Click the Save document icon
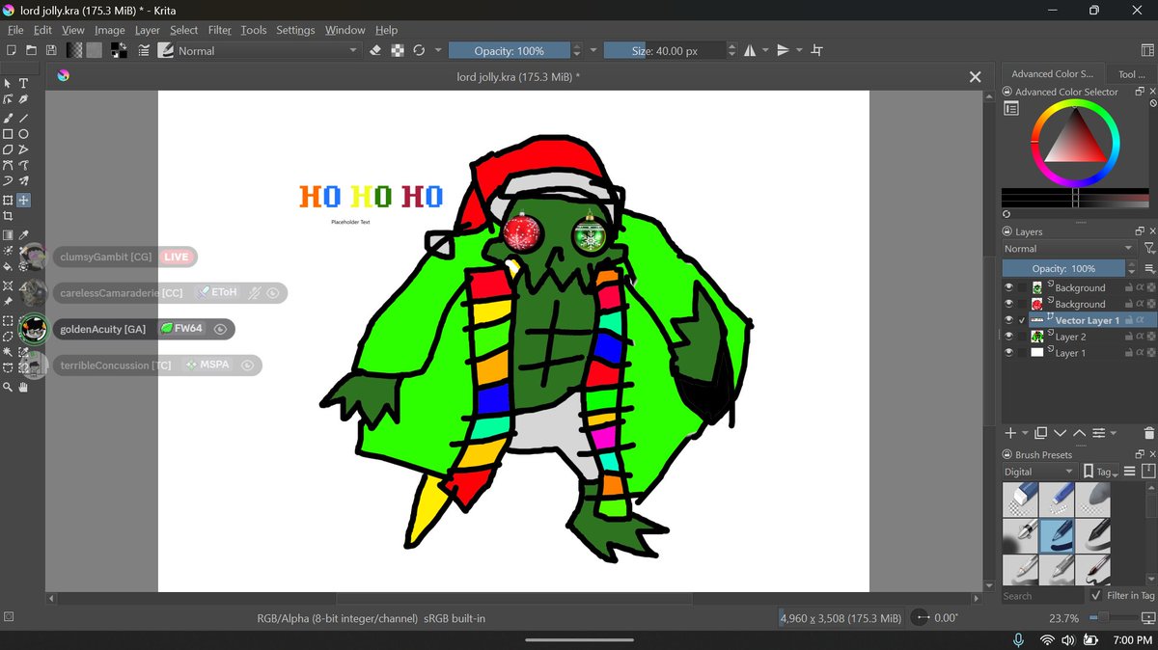 51,50
